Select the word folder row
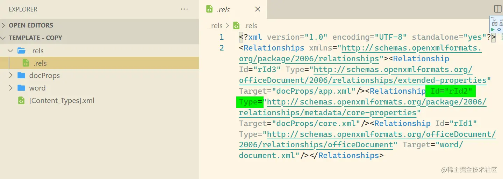Screen dimensions: 503x179 99,88
